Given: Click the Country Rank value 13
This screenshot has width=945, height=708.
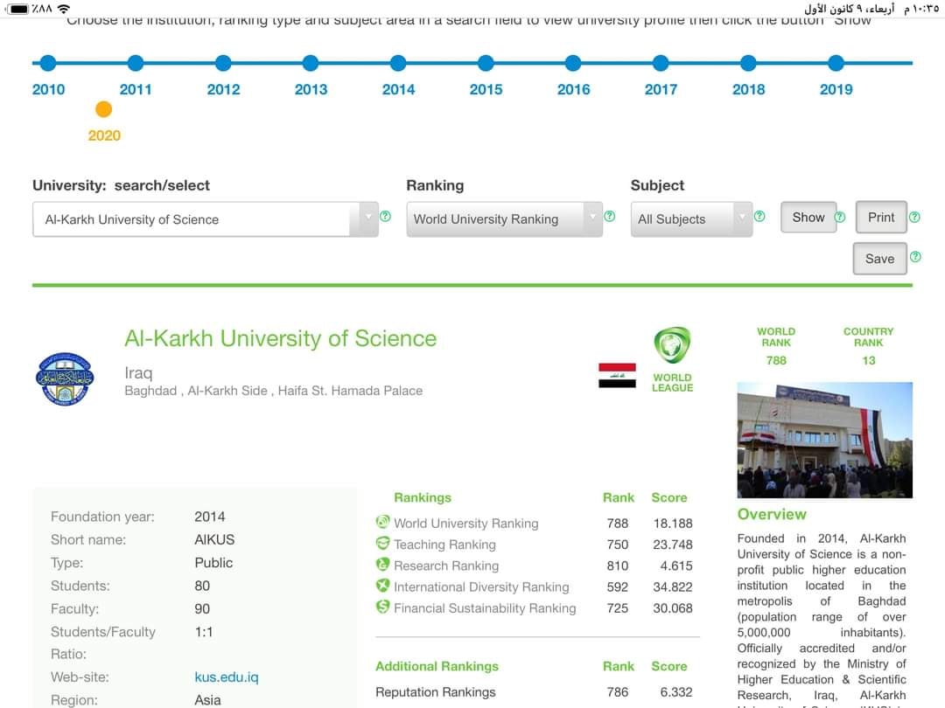Looking at the screenshot, I should point(869,361).
